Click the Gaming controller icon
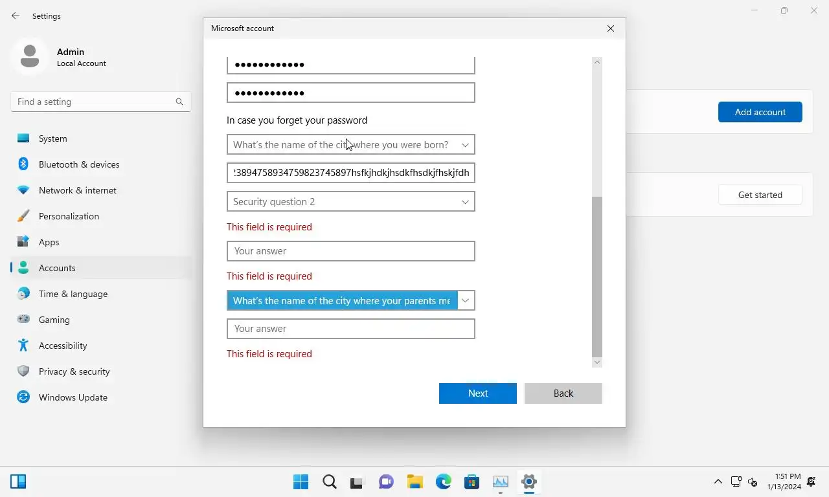Screen dimensions: 829x497 23,320
